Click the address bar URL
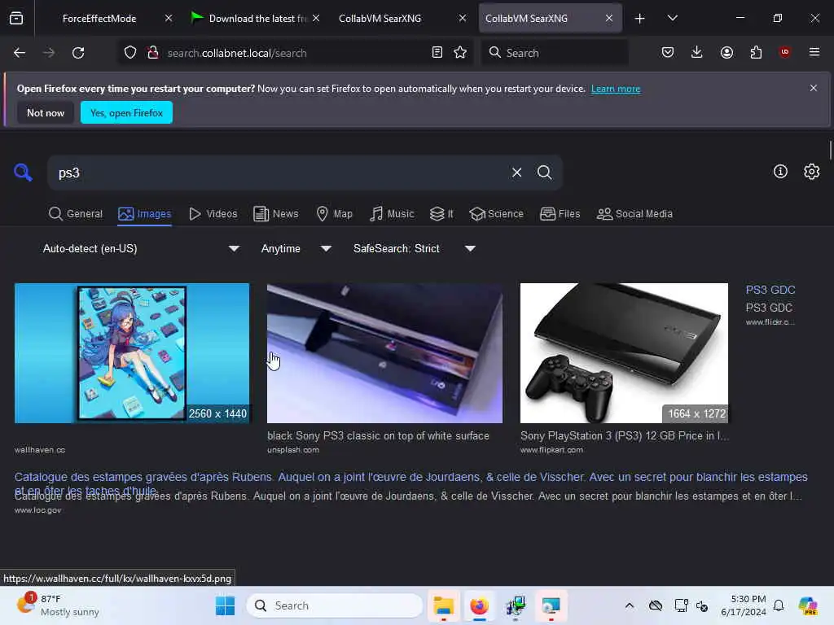Screen dimensions: 834x625 (237, 53)
